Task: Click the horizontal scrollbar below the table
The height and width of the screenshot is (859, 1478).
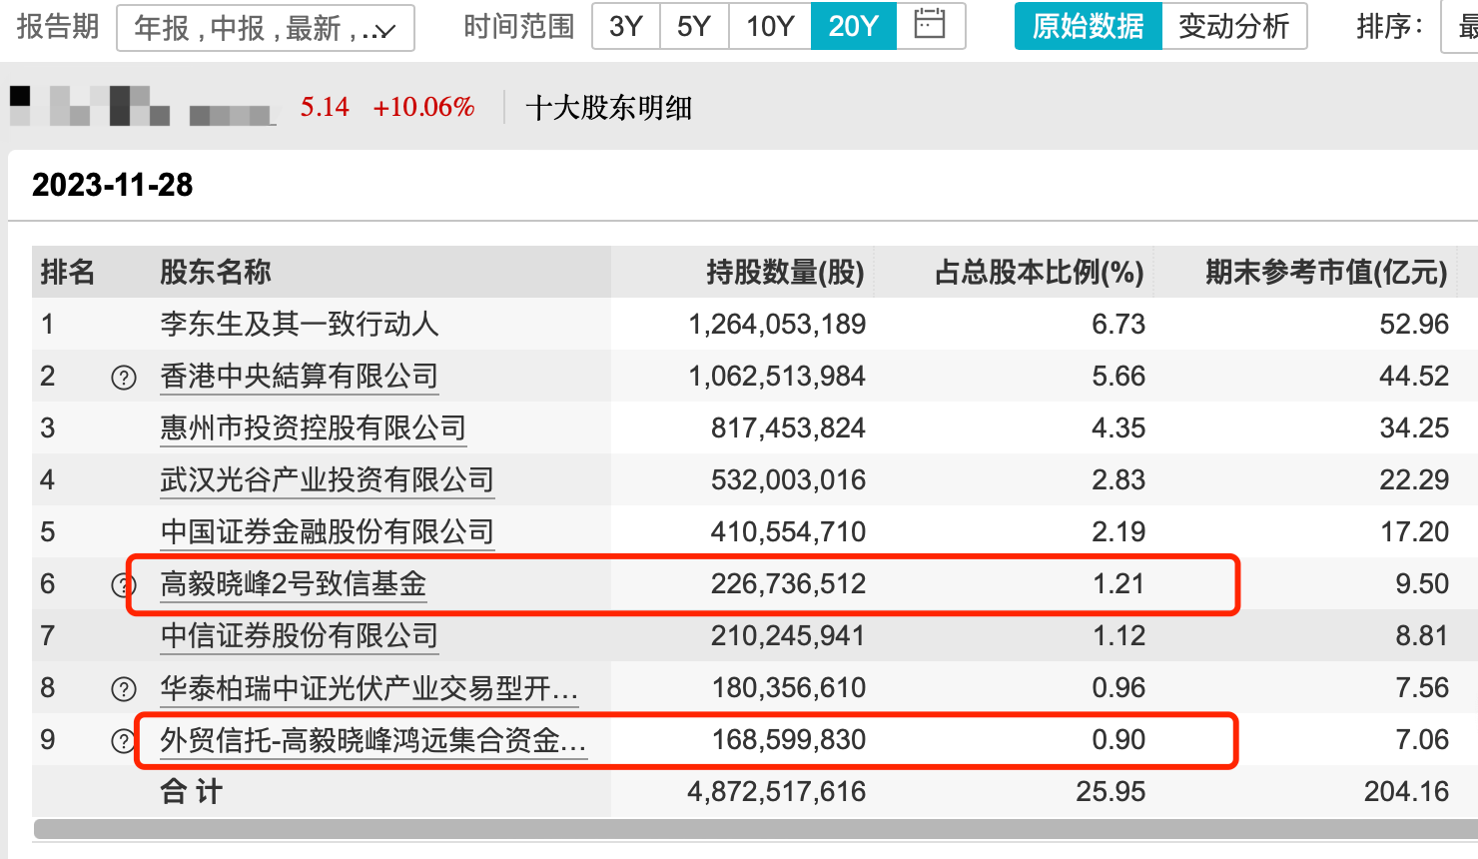Action: tap(756, 829)
